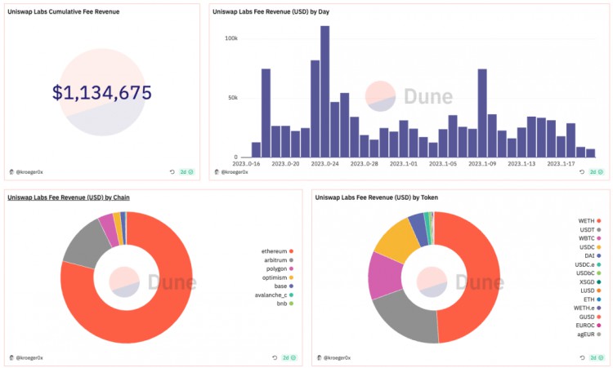Click the pink polygon slice in chain donut
The image size is (613, 368).
click(x=110, y=229)
